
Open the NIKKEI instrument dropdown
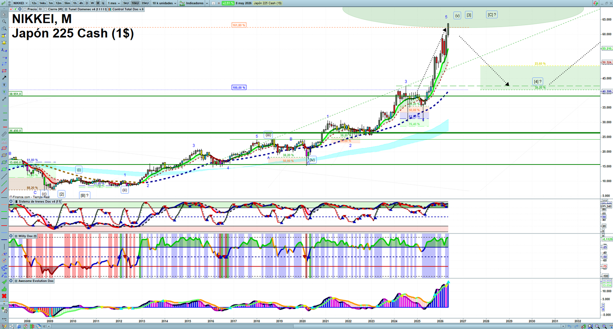click(x=20, y=3)
